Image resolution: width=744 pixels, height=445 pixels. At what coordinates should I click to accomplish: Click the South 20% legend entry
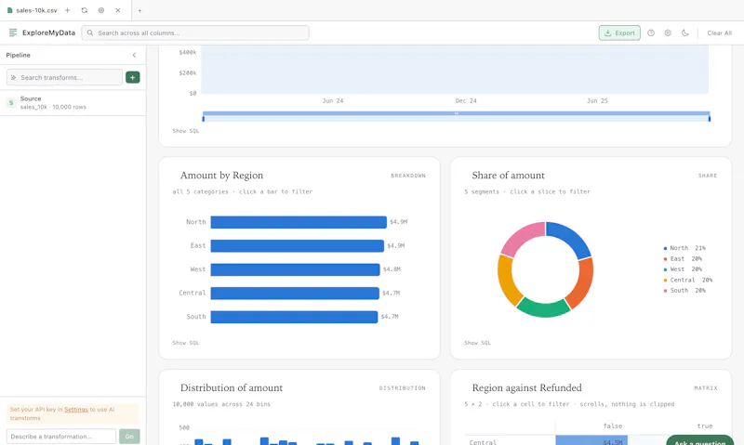point(684,291)
